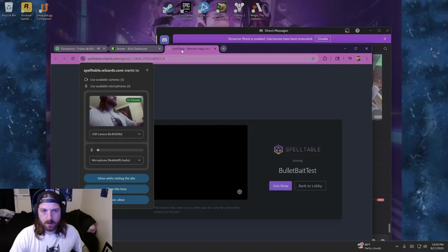448x252 pixels.
Task: Click Discord search magnifier icon
Action: coord(385,49)
